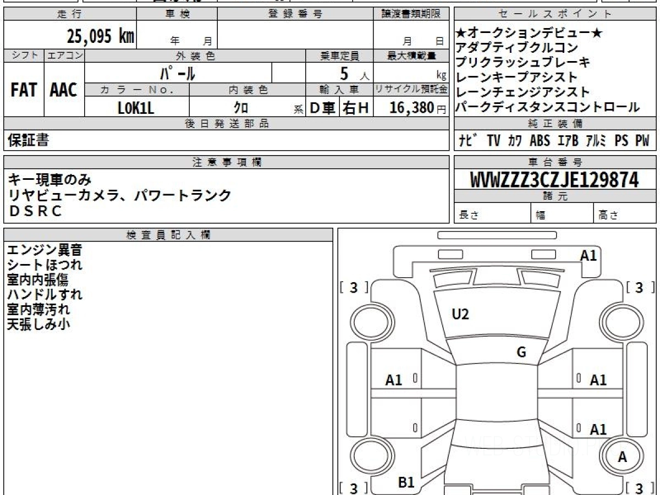Click chassis number WVWZZZ3CZJE129874

pyautogui.click(x=554, y=180)
